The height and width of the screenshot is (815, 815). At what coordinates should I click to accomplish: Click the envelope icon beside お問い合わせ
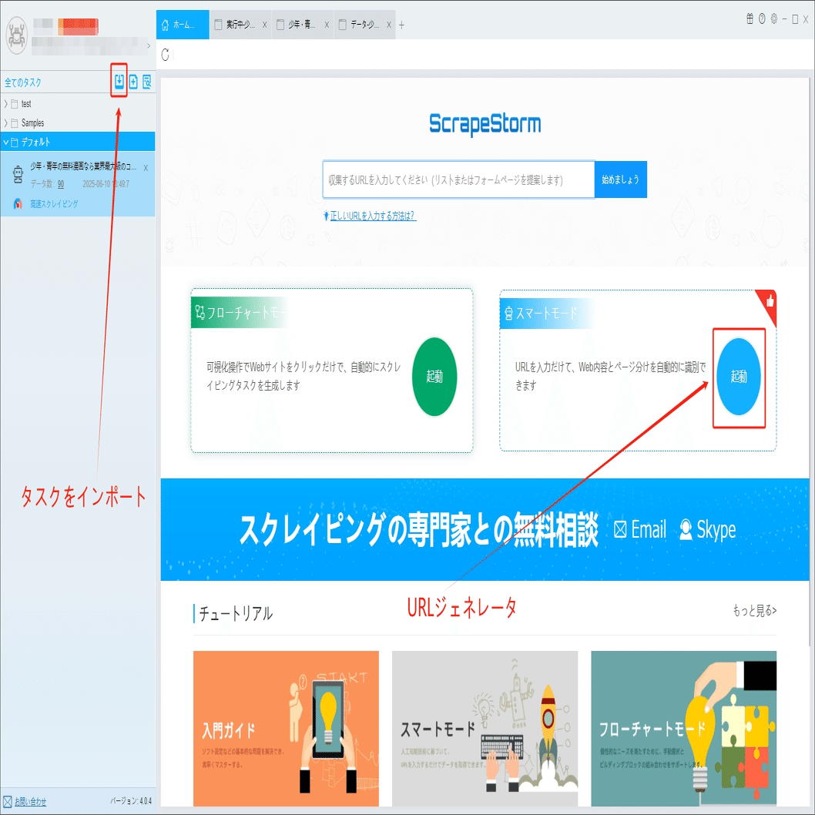(x=7, y=801)
